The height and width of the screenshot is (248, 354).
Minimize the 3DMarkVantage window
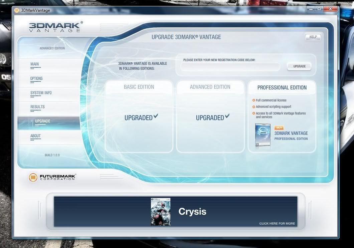pos(311,9)
